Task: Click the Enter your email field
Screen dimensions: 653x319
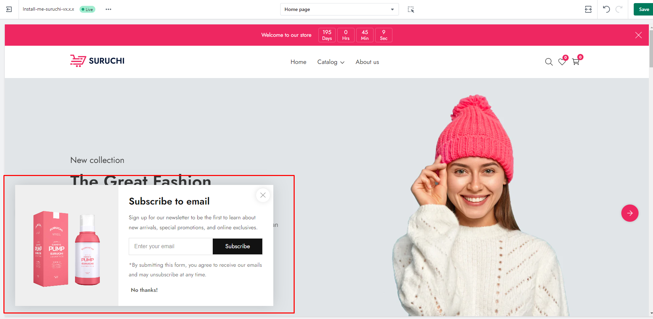Action: pyautogui.click(x=171, y=246)
